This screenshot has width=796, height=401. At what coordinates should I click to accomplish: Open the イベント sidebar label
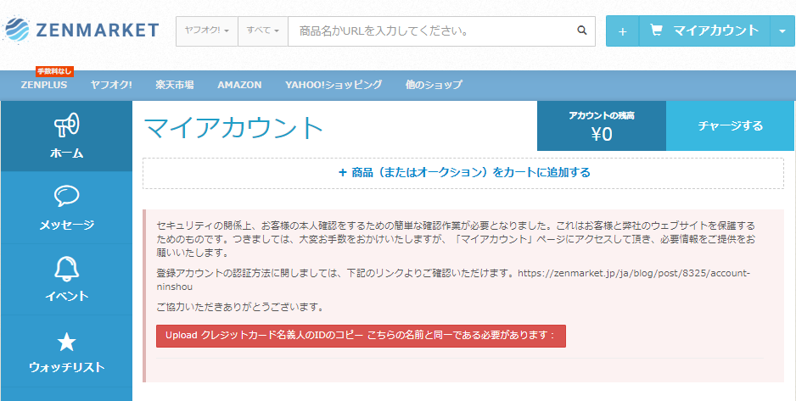click(66, 296)
